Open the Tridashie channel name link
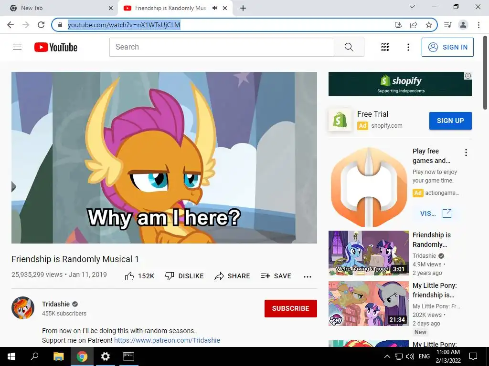Screen dimensions: 489x366 [x=56, y=304]
